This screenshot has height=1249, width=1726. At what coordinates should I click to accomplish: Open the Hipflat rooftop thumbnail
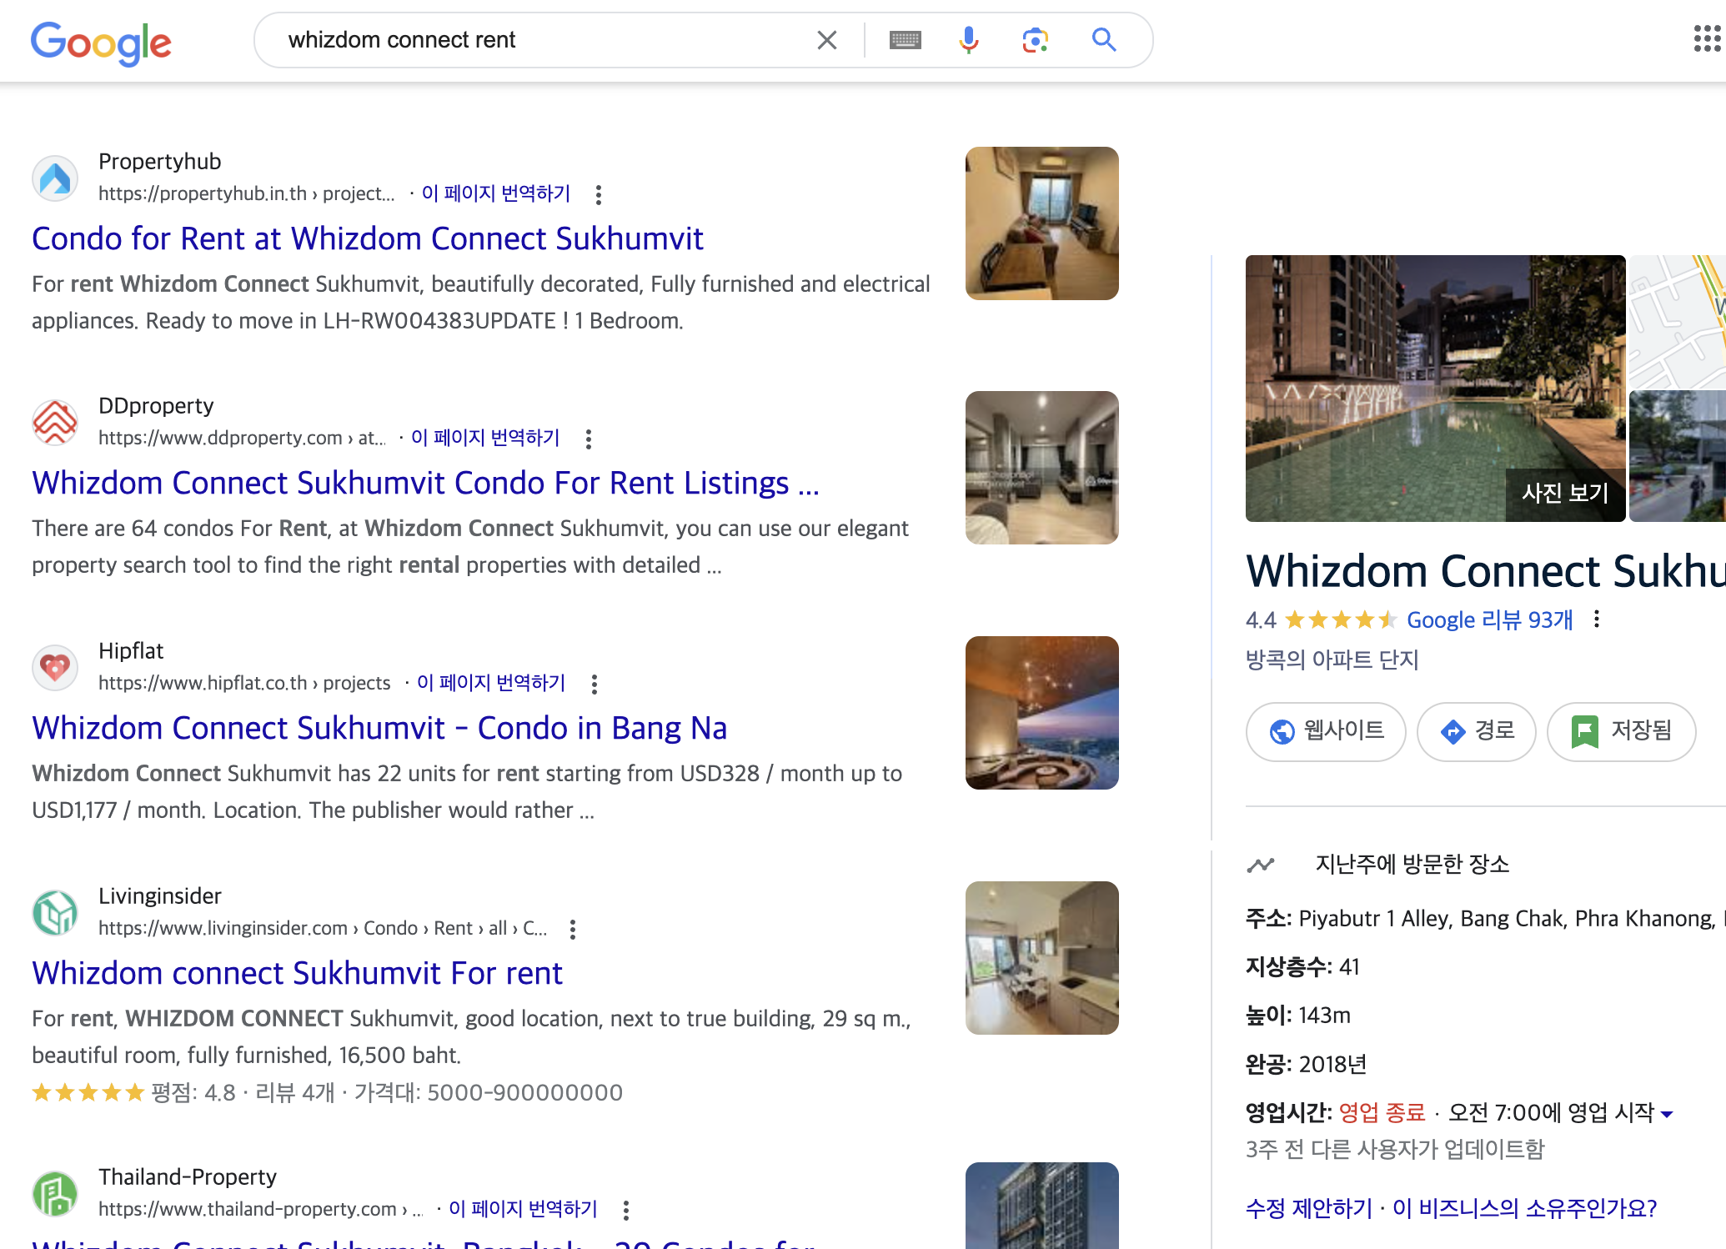tap(1041, 713)
